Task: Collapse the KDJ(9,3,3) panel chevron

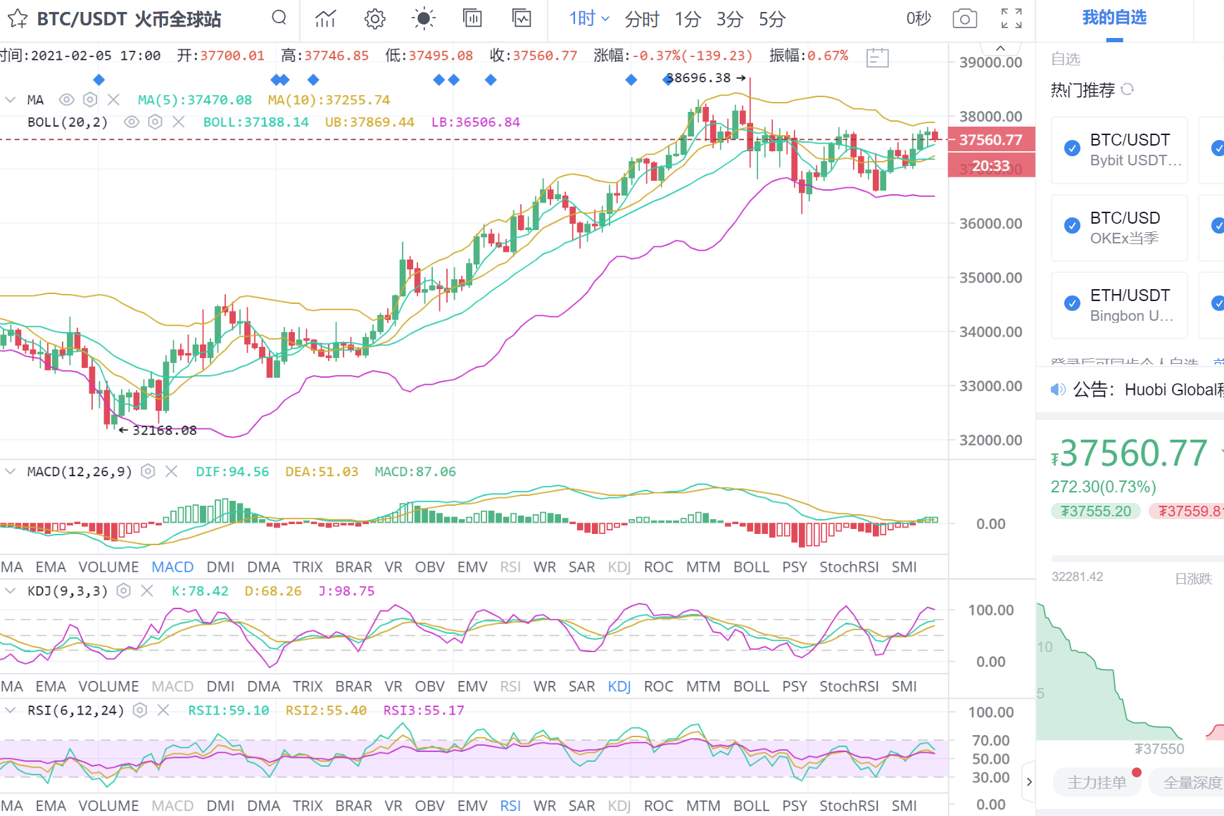Action: [11, 591]
